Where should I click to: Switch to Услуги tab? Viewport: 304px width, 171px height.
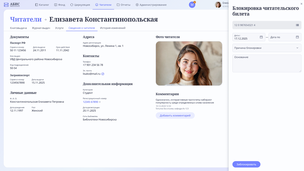tap(59, 28)
